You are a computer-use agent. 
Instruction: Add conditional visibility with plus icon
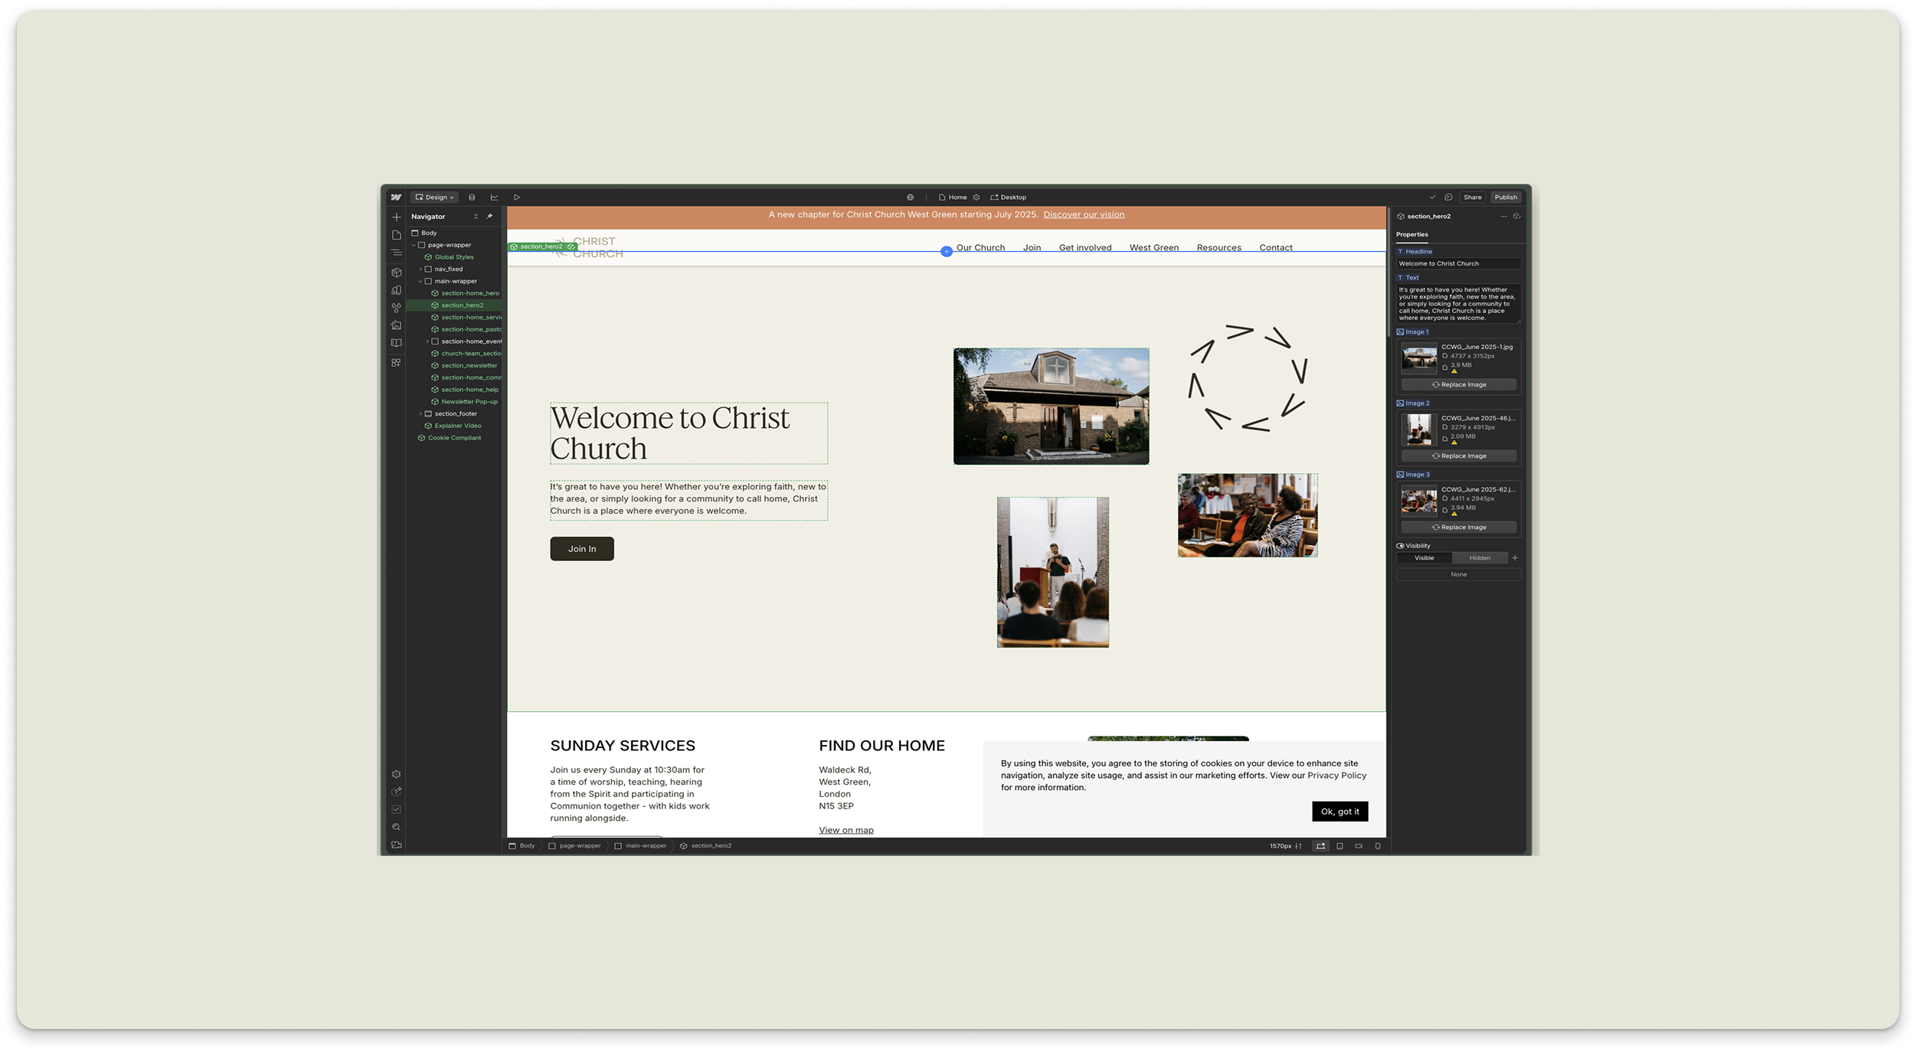1515,558
